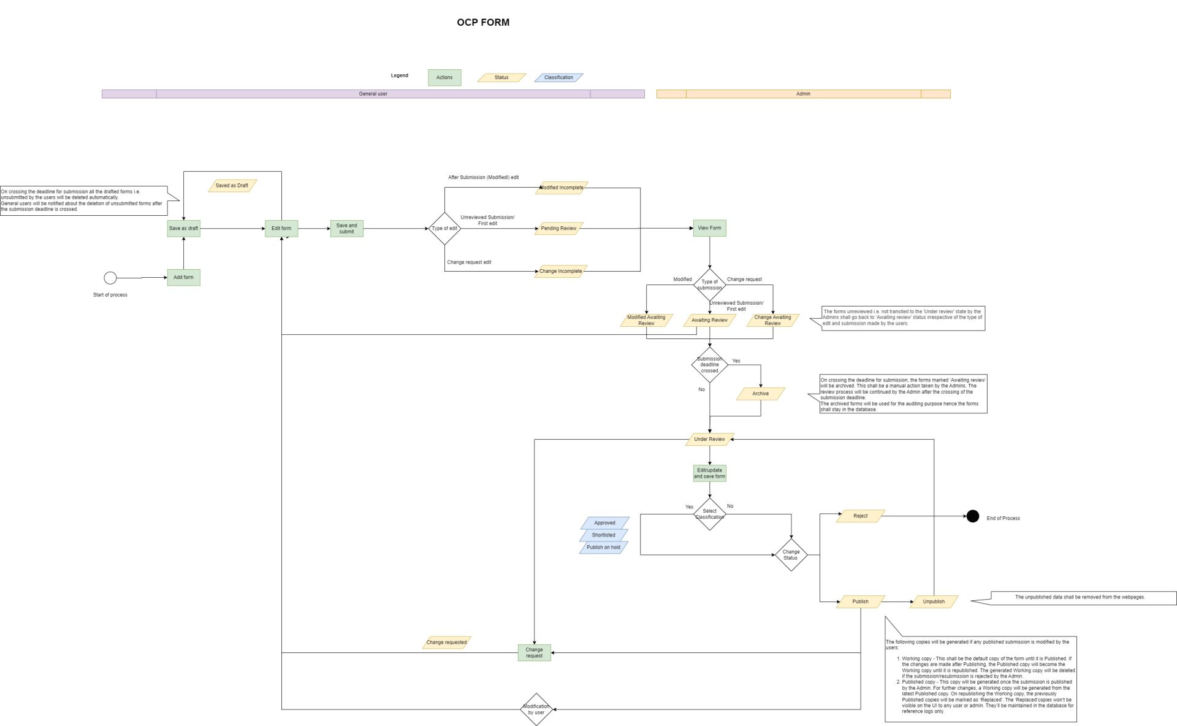This screenshot has width=1177, height=726.
Task: Select the Type of submission diamond
Action: pyautogui.click(x=709, y=285)
